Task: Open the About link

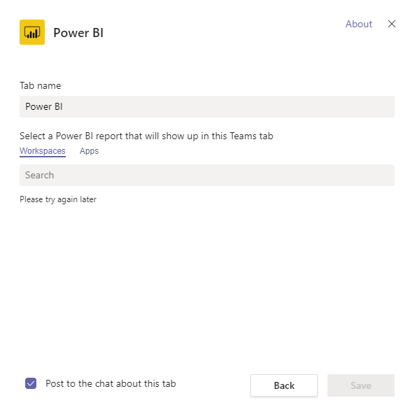Action: point(359,24)
